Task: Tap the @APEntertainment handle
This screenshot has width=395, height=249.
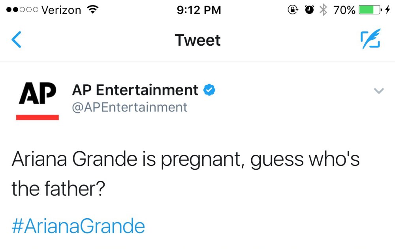Action: [130, 107]
